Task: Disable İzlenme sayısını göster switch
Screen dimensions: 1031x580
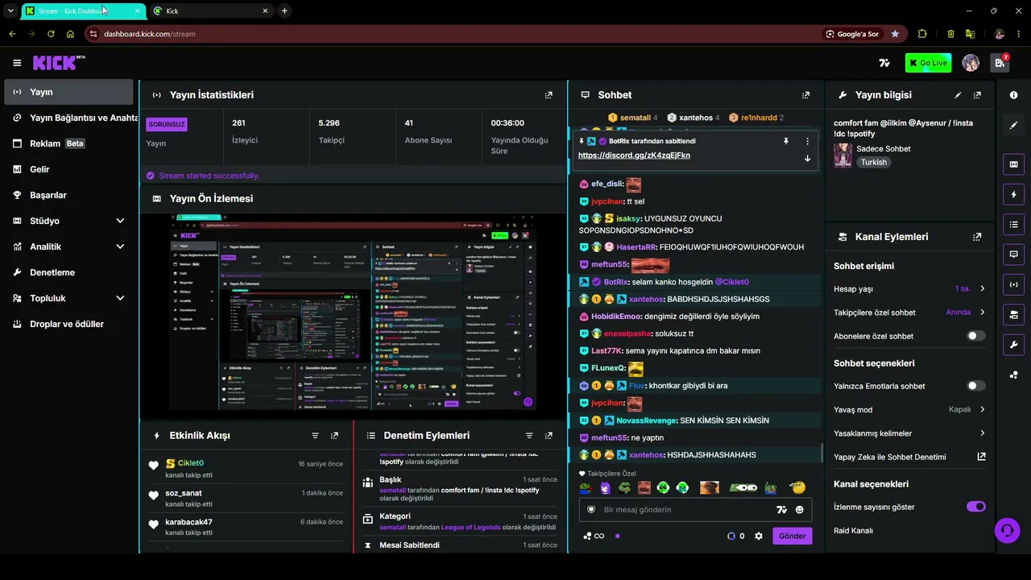Action: click(x=975, y=507)
